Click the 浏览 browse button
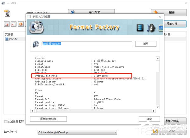The width and height of the screenshot is (190, 138). pyautogui.click(x=146, y=44)
